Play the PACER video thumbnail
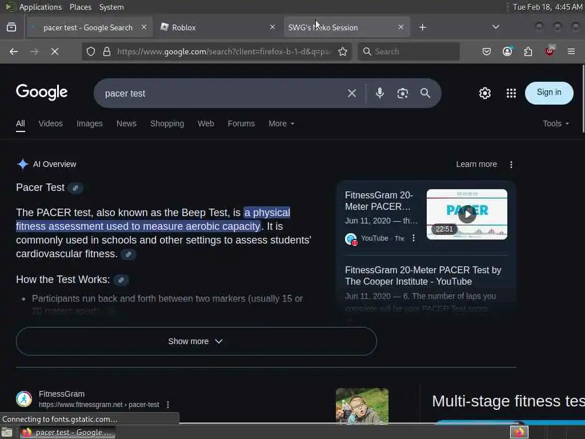This screenshot has width=585, height=439. pos(467,214)
